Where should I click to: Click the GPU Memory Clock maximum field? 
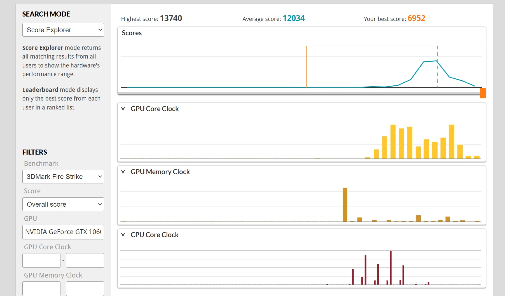click(x=85, y=288)
